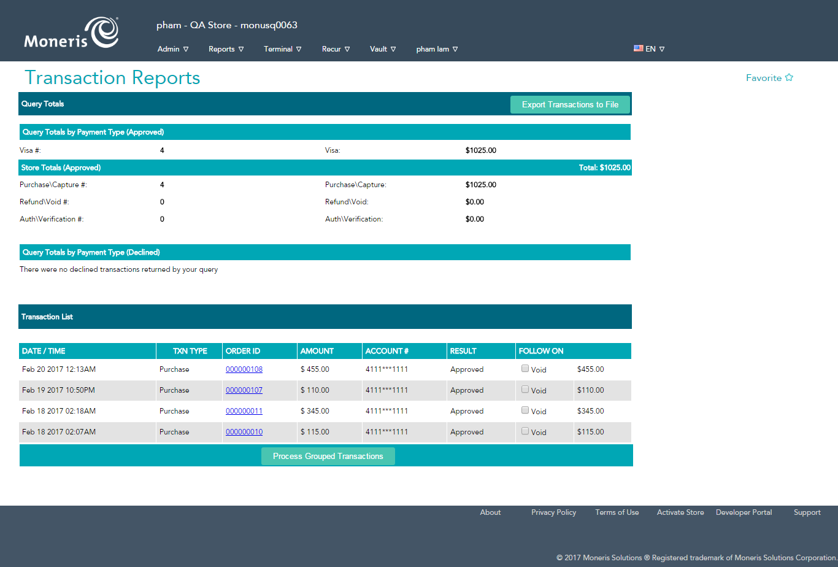The image size is (838, 567).
Task: Open order ID 000000108 link
Action: (x=244, y=369)
